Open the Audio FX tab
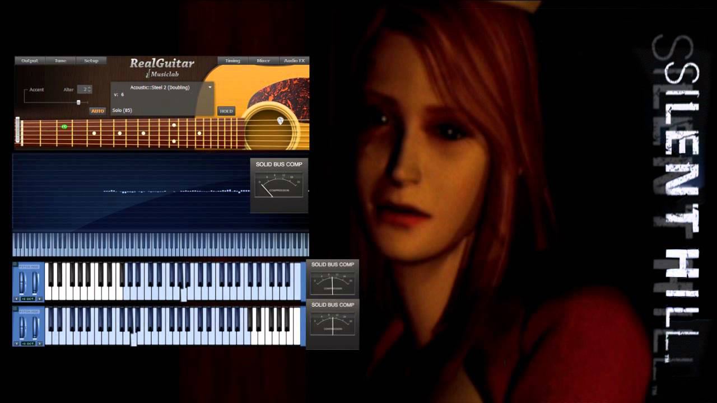This screenshot has width=717, height=403. click(294, 60)
